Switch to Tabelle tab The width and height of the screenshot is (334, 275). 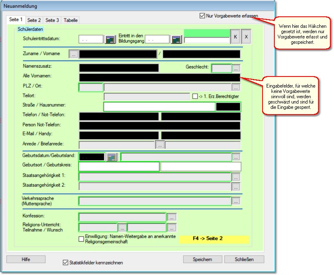[71, 20]
